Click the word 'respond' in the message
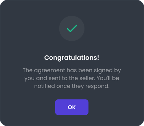This screenshot has width=144, height=126. pyautogui.click(x=97, y=87)
